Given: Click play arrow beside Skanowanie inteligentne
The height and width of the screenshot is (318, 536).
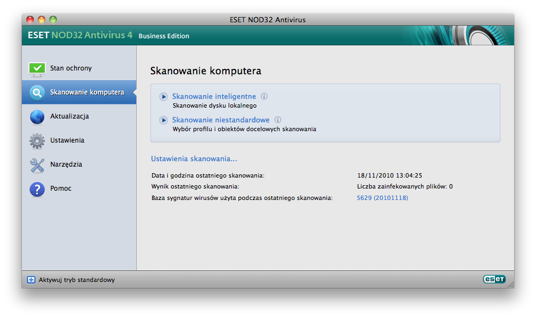Looking at the screenshot, I should 164,97.
